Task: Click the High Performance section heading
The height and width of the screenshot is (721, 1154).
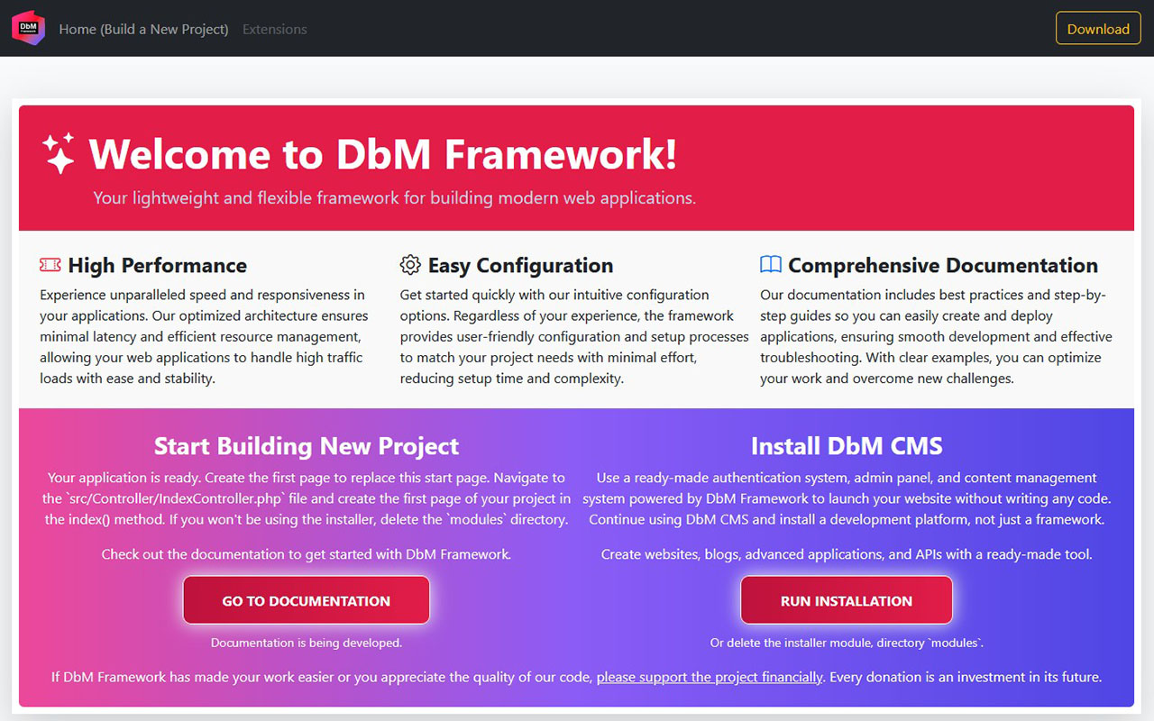Action: point(157,265)
